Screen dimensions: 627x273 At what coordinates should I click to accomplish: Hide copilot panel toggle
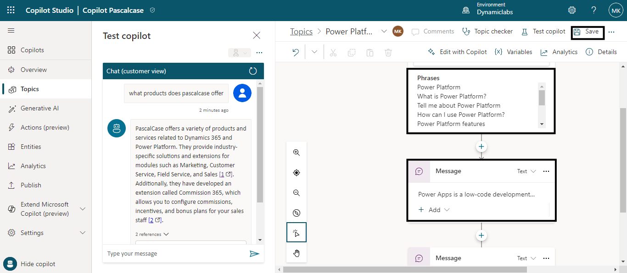(38, 264)
